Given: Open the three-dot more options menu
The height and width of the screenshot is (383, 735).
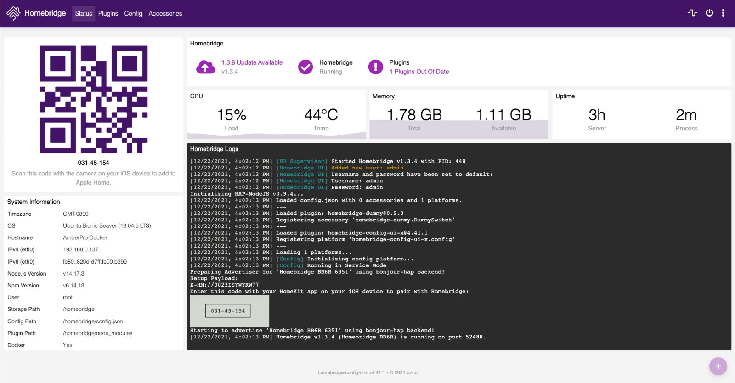Looking at the screenshot, I should coord(723,13).
